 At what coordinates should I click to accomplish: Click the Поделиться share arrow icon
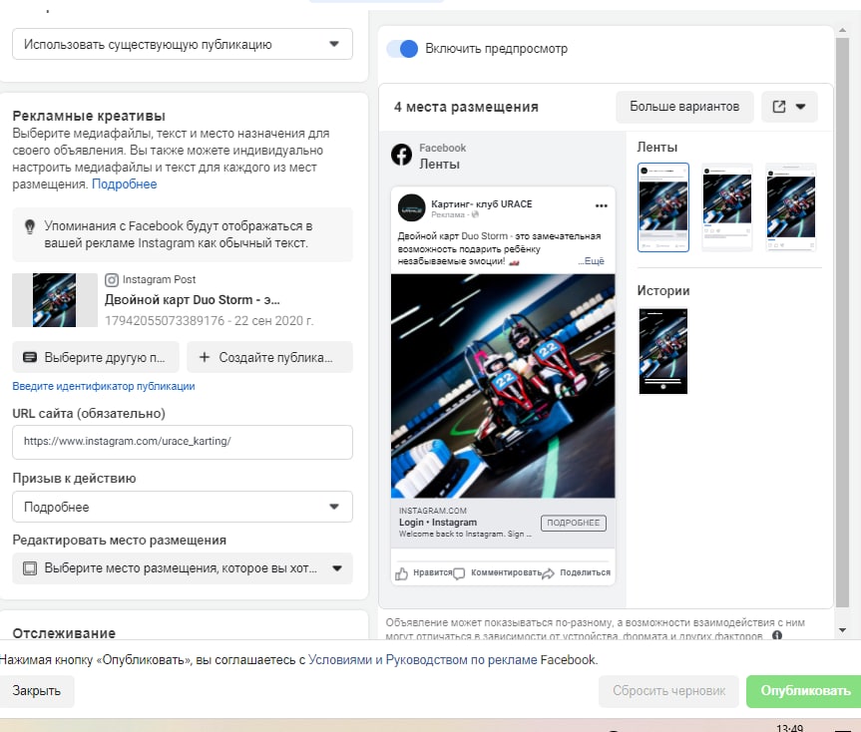548,573
